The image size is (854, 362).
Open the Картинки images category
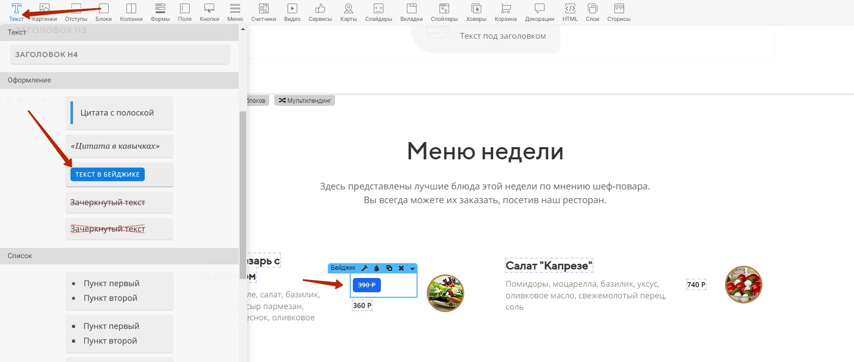[x=44, y=13]
